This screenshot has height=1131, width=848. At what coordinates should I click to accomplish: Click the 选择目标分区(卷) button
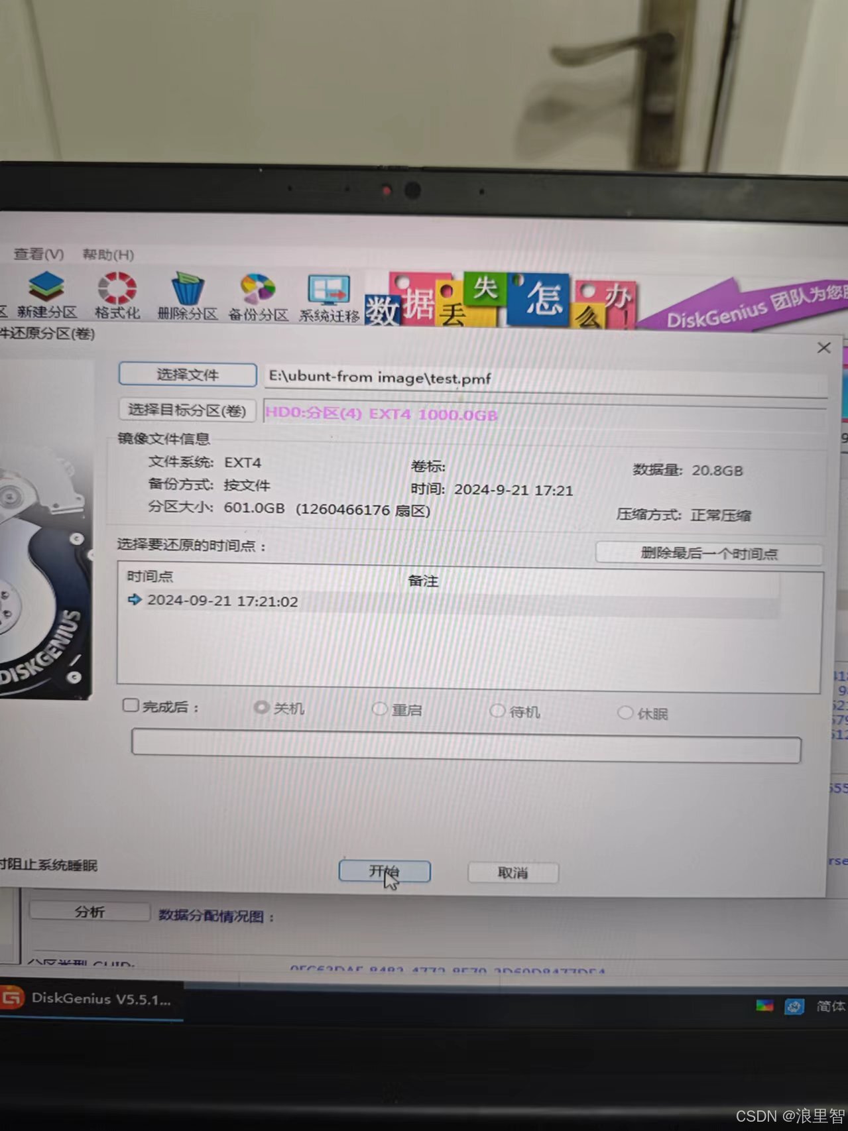186,410
